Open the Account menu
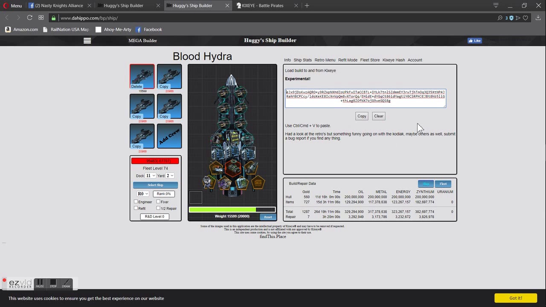The height and width of the screenshot is (307, 546). (415, 60)
